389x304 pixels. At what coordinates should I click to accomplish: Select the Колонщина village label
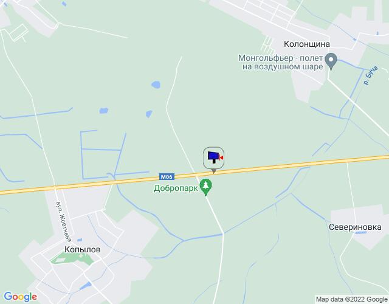point(306,44)
